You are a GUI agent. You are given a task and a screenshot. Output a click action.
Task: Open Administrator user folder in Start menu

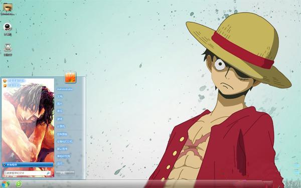click(65, 89)
